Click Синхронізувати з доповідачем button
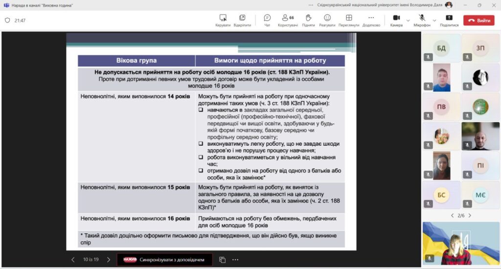 [164, 260]
